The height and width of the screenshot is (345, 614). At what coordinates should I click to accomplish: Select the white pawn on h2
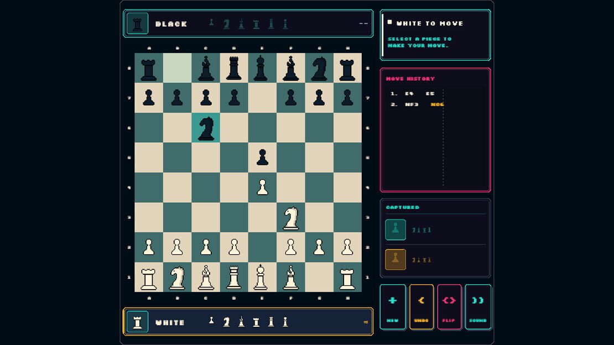tap(347, 248)
